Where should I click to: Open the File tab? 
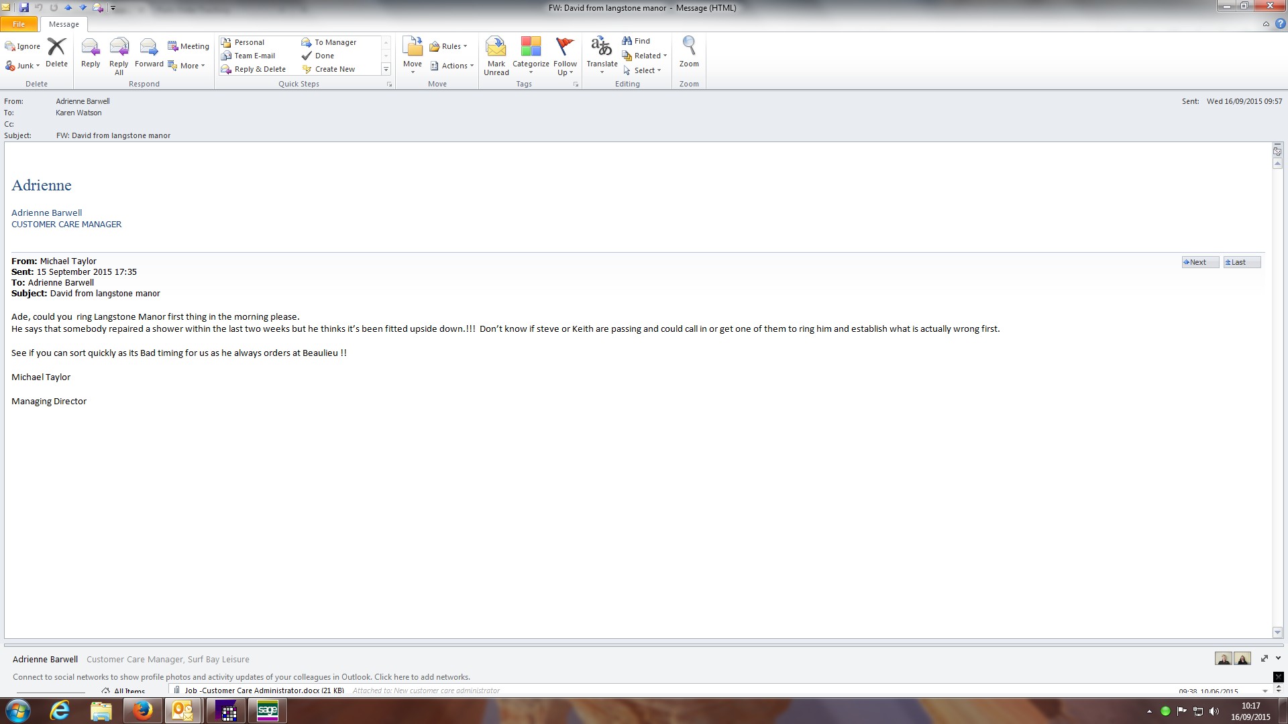[x=19, y=24]
